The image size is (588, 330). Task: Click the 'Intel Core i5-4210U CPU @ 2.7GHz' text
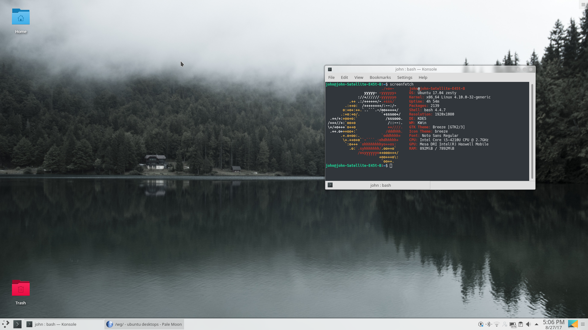(454, 140)
